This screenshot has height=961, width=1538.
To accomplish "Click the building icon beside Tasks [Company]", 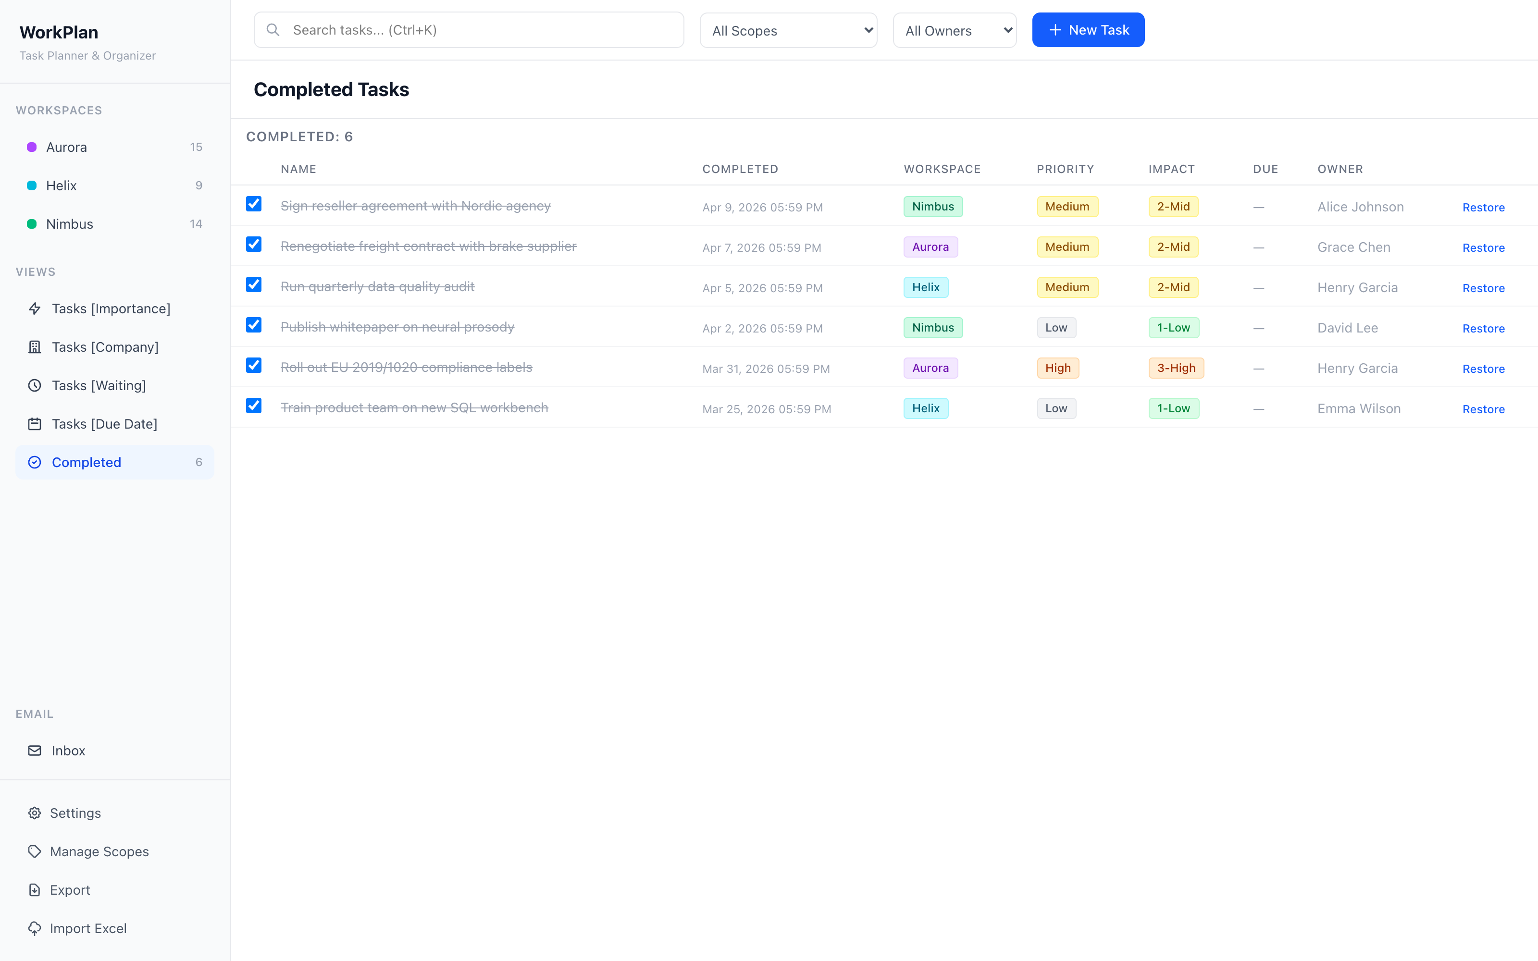I will [35, 347].
